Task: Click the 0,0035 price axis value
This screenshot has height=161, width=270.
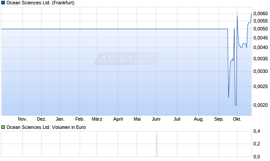Action: (x=261, y=59)
